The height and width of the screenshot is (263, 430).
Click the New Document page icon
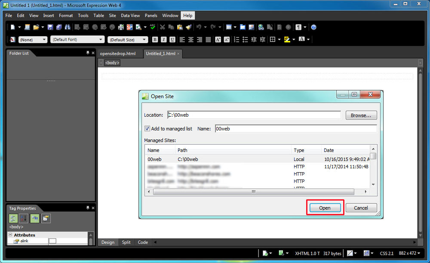coord(12,27)
